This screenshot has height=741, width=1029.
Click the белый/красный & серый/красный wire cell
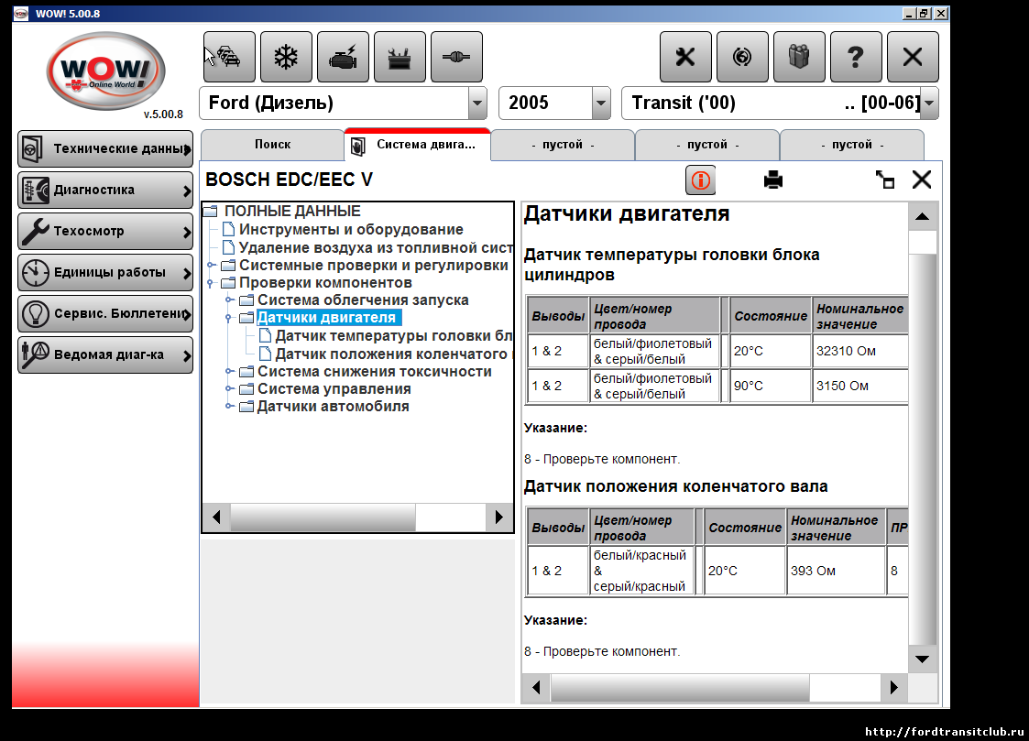[x=641, y=571]
